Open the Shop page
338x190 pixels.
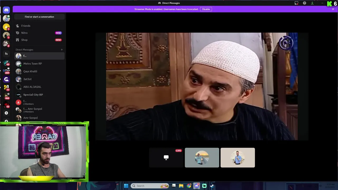click(x=39, y=40)
